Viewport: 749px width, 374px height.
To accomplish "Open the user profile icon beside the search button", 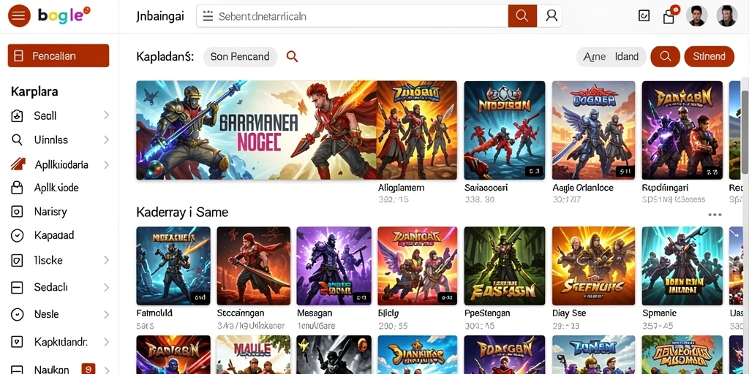I will tap(552, 16).
